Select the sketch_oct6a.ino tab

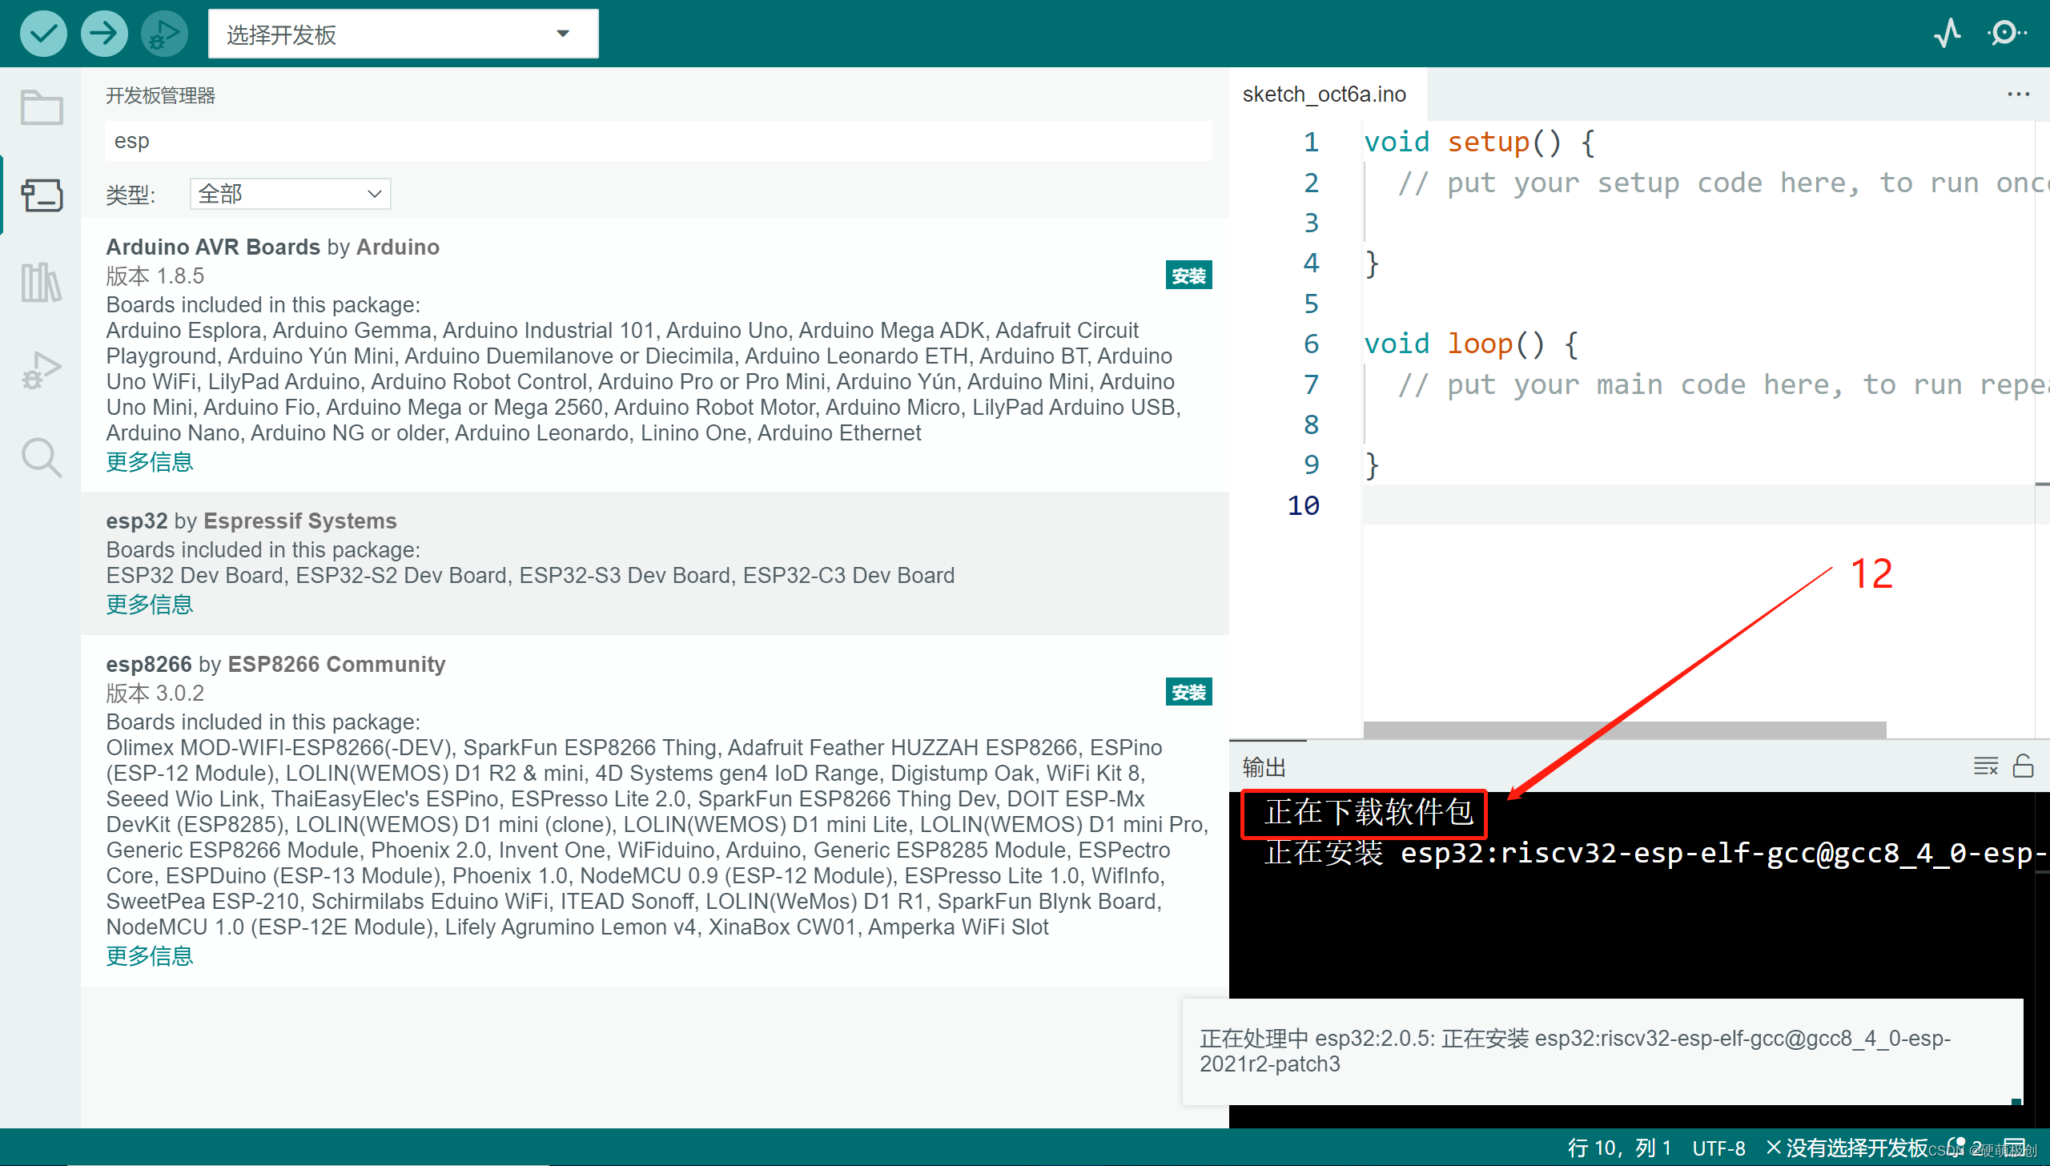(x=1324, y=94)
